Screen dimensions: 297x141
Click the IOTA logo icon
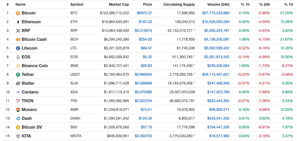[x=18, y=136]
